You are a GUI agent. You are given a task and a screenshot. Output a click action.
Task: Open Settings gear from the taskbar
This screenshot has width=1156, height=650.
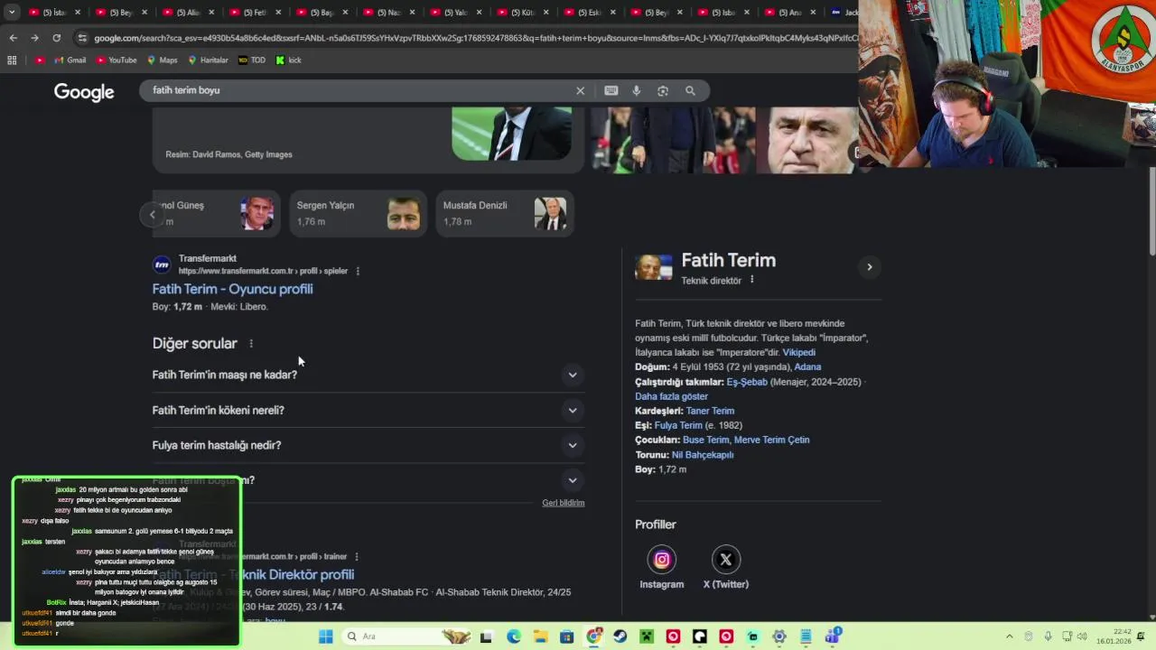pyautogui.click(x=779, y=636)
